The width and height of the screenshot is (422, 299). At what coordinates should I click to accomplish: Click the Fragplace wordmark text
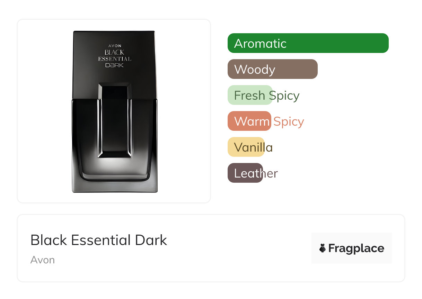pyautogui.click(x=356, y=248)
